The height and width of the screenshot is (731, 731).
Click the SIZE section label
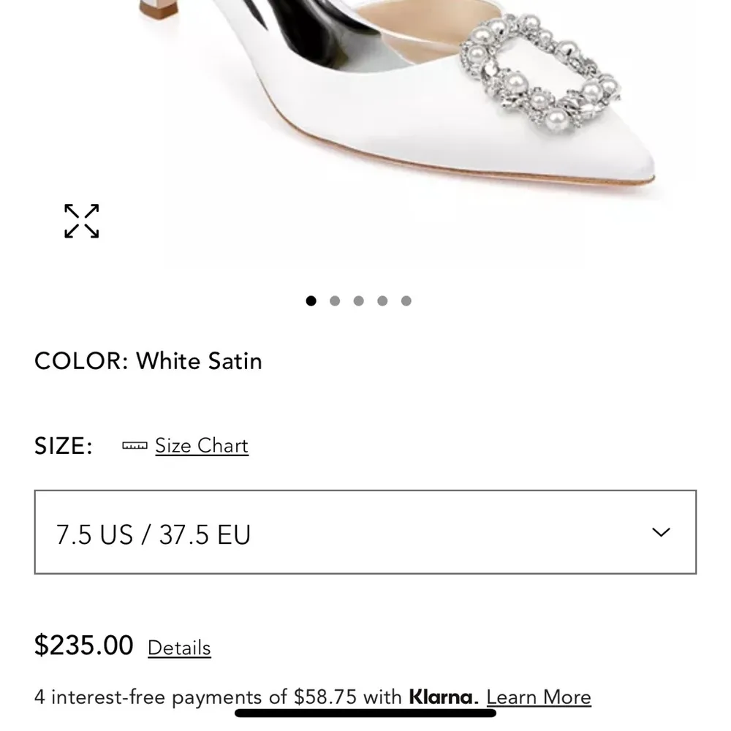[63, 446]
